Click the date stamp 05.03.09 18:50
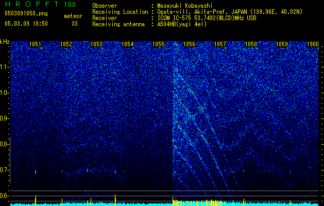324x206 pixels. [26, 23]
